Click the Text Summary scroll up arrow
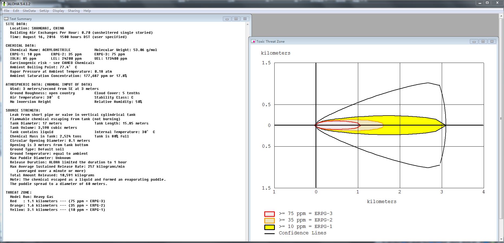 point(248,24)
